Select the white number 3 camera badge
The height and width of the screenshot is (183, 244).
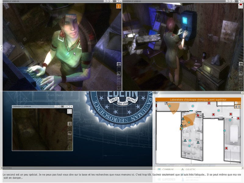point(70,111)
